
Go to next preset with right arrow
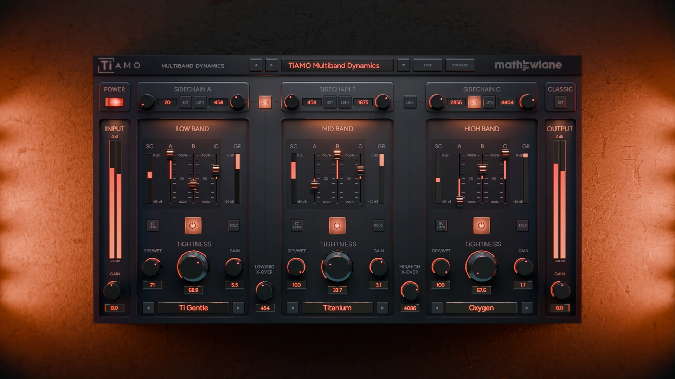point(271,65)
